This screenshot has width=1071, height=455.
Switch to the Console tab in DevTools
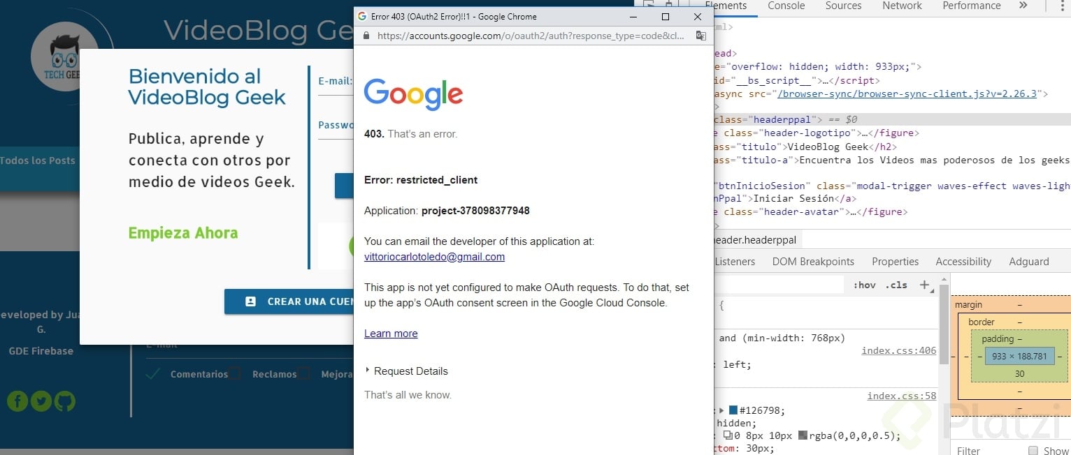pyautogui.click(x=786, y=6)
